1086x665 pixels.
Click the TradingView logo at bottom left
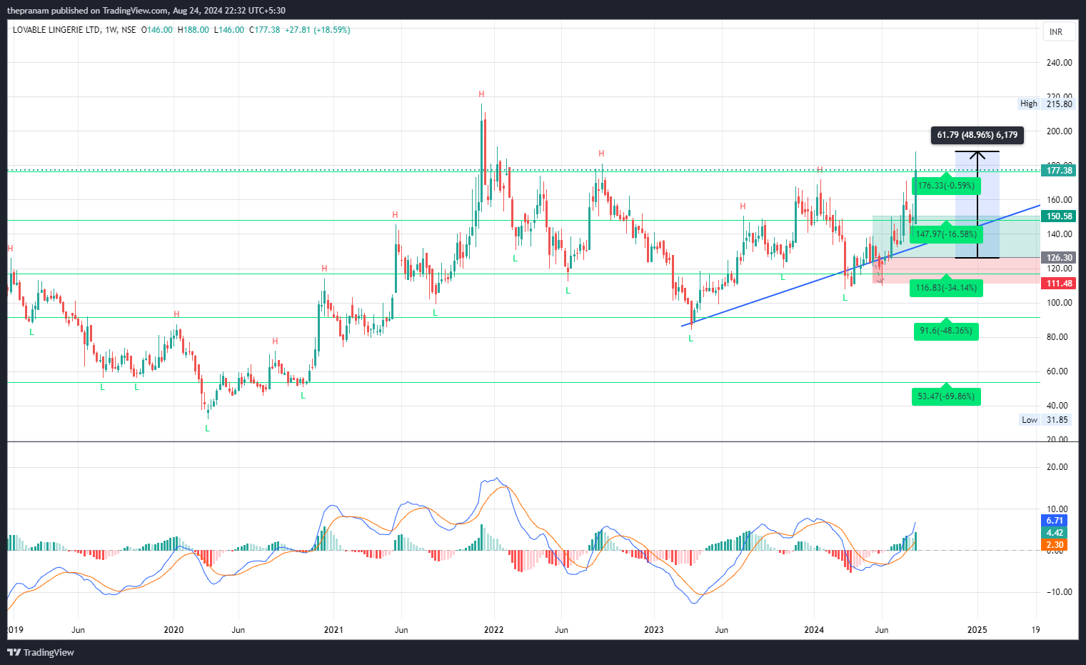(41, 652)
